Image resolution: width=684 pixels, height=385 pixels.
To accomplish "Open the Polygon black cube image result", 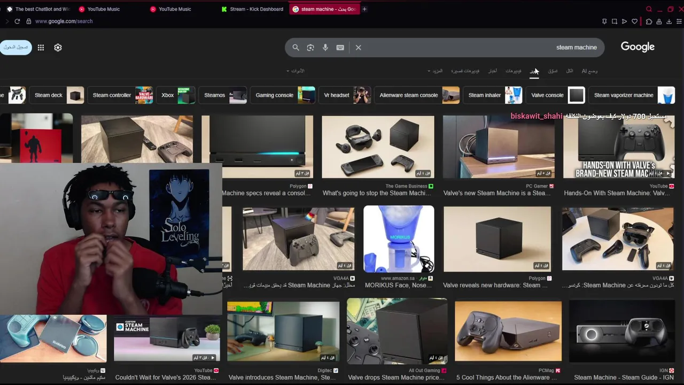I will tap(497, 239).
